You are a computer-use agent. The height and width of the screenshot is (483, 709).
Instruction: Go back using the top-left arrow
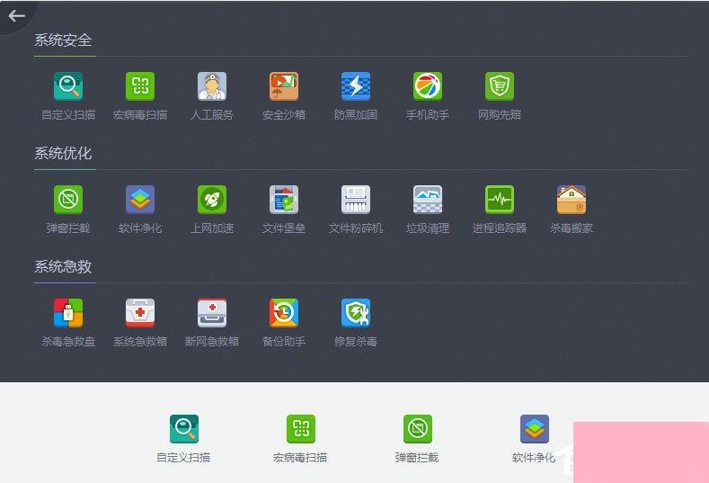(x=17, y=16)
